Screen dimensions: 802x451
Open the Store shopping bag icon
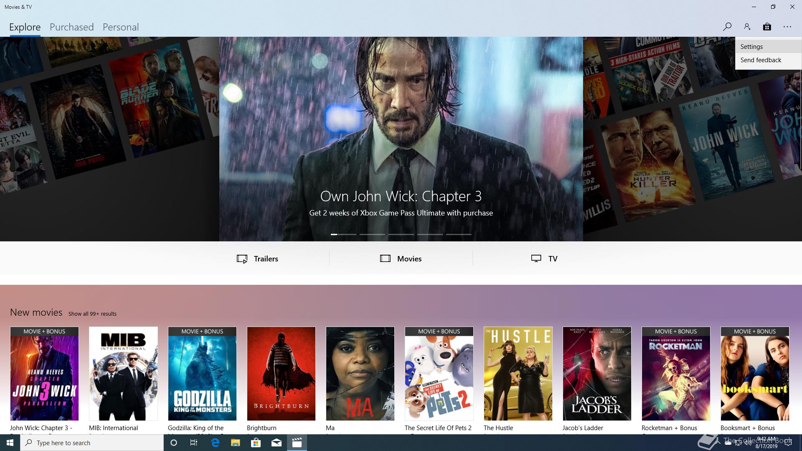[x=767, y=27]
